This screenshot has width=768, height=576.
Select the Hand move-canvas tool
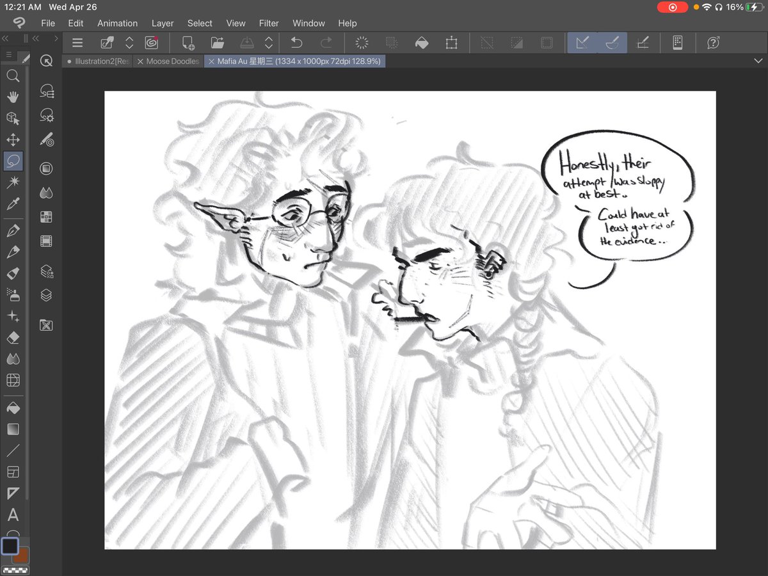13,97
